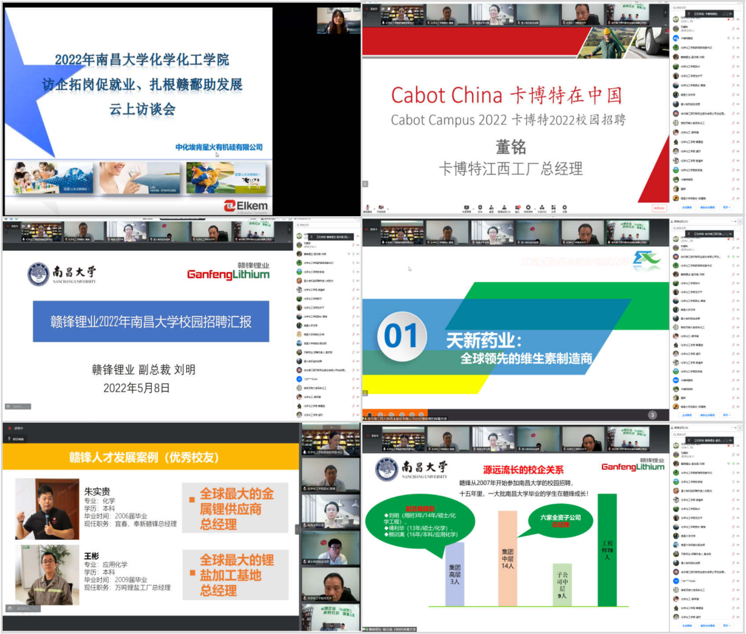Screen dimensions: 746x634
Task: Pause recording in Cabot China window
Action: (x=383, y=9)
